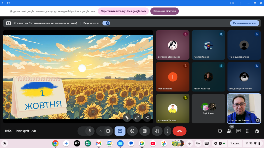The width and height of the screenshot is (264, 148).
Task: Toggle the camera on or off
Action: tap(108, 131)
